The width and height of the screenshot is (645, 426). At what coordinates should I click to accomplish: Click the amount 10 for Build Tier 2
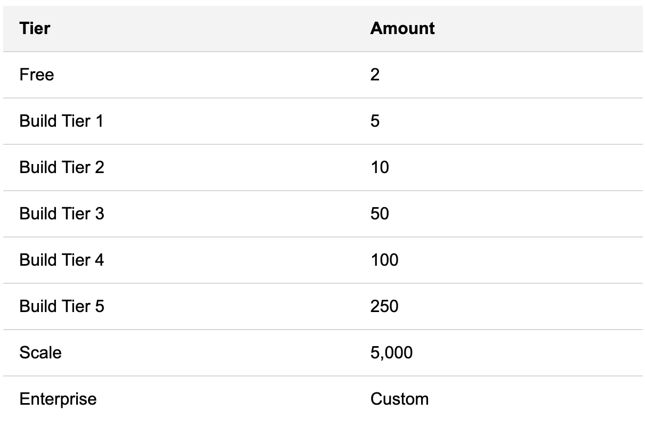point(380,167)
